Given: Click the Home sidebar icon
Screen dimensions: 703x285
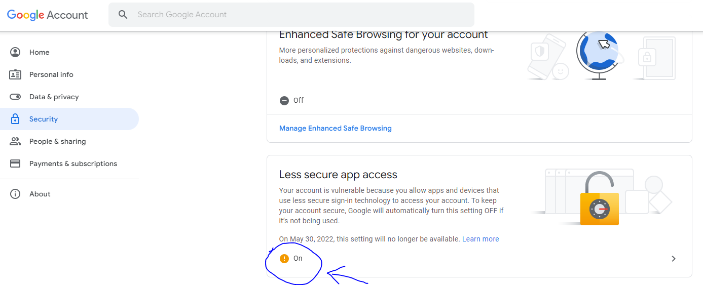Looking at the screenshot, I should tap(15, 52).
